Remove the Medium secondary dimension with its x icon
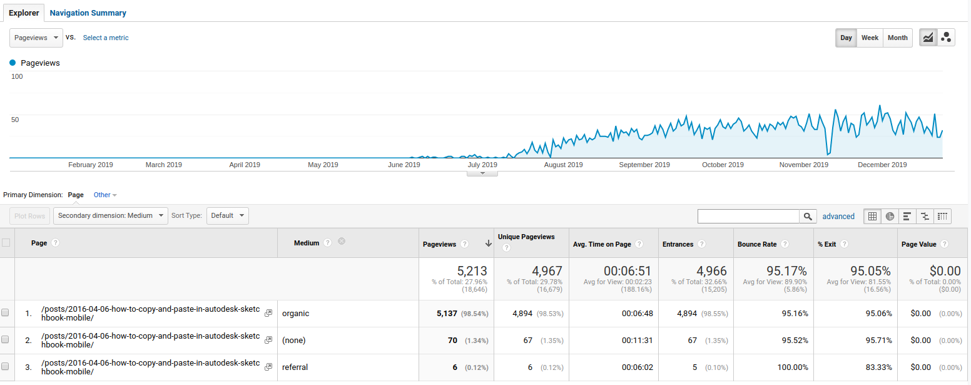Image resolution: width=971 pixels, height=385 pixels. point(342,241)
